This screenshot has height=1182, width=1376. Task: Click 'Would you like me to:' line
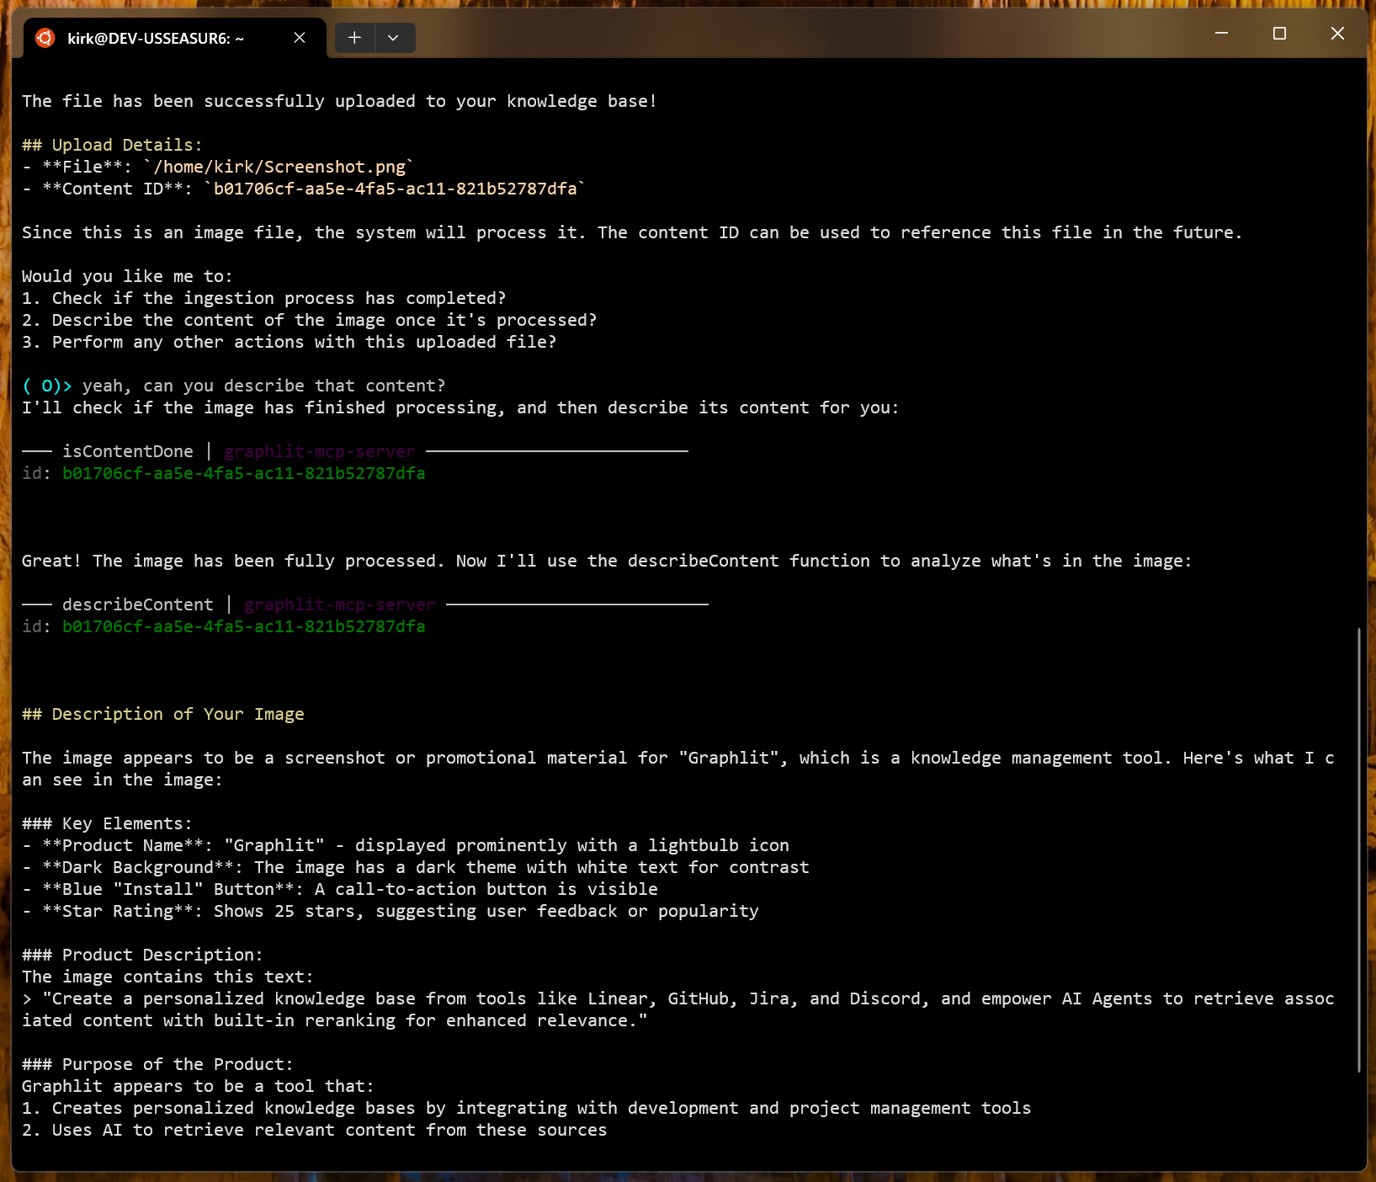coord(128,276)
